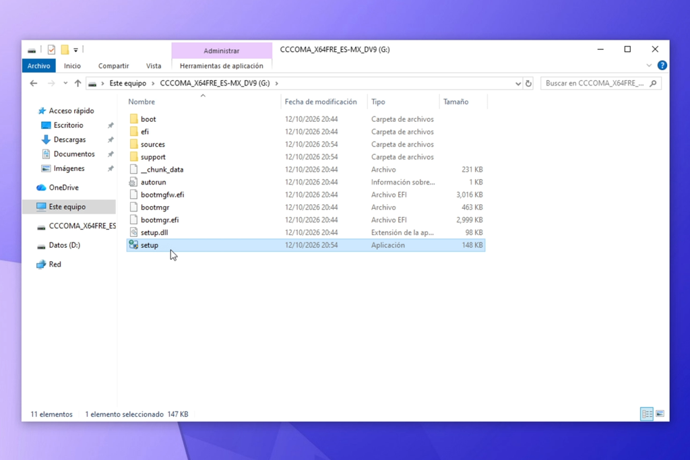Expand the root chevron before Este equipo
This screenshot has width=690, height=460.
(x=102, y=83)
